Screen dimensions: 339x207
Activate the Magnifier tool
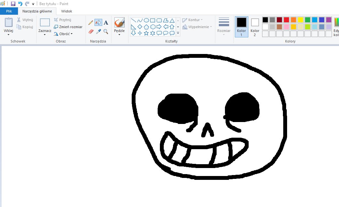click(x=106, y=31)
